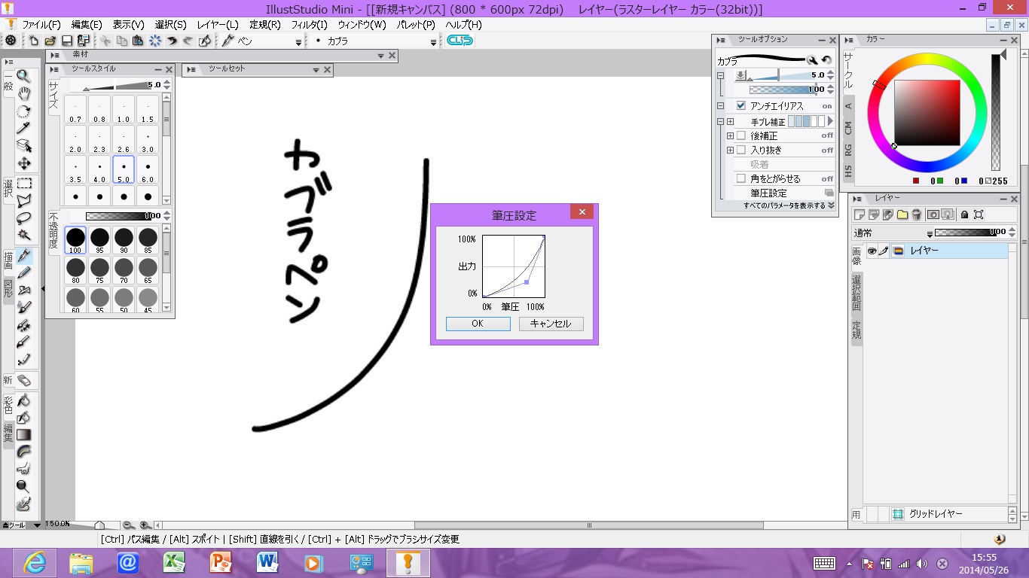Open the フィルタ(I) menu
1029x578 pixels.
coord(309,25)
